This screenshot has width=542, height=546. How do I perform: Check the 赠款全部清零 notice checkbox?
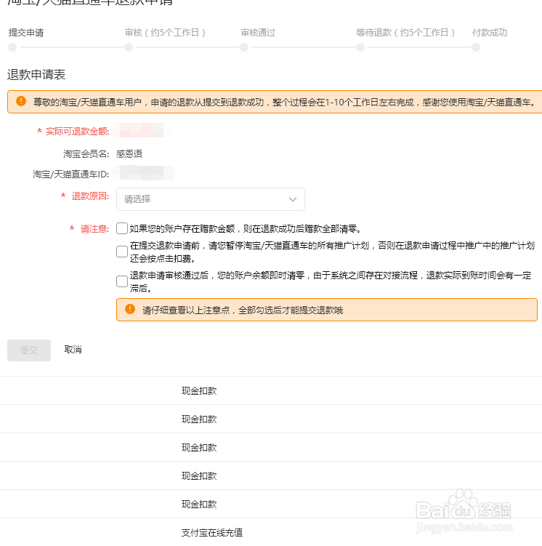tap(122, 228)
